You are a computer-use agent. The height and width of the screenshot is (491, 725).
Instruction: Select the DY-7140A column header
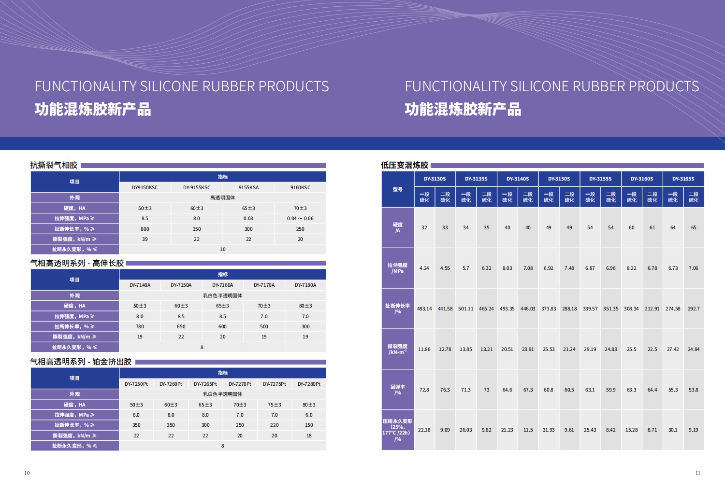[140, 285]
